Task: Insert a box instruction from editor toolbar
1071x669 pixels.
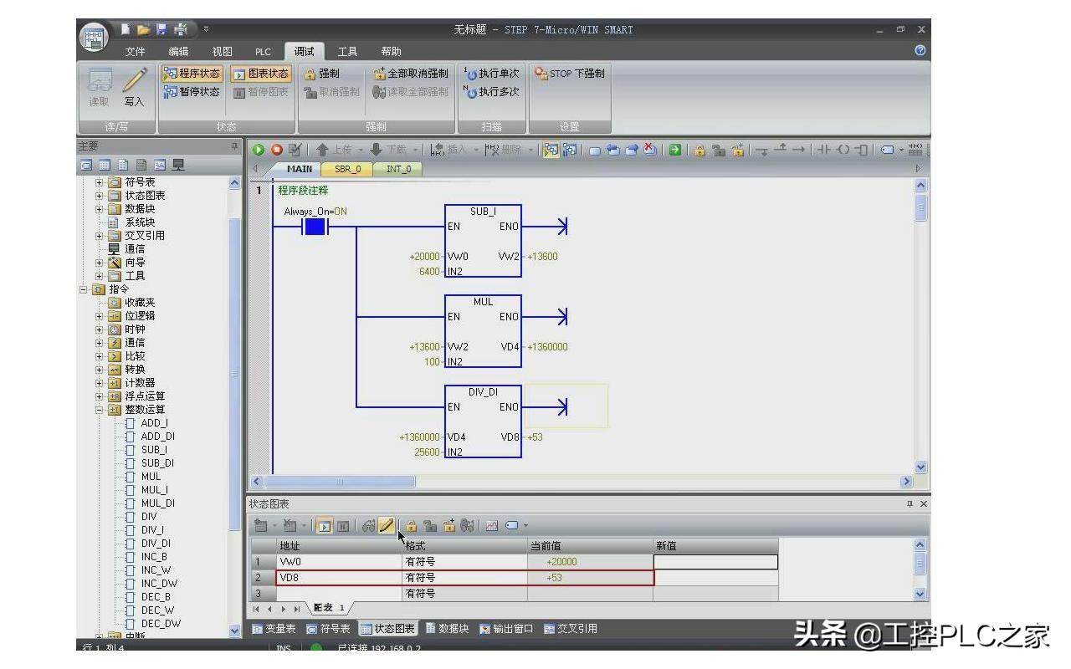Action: tap(860, 150)
